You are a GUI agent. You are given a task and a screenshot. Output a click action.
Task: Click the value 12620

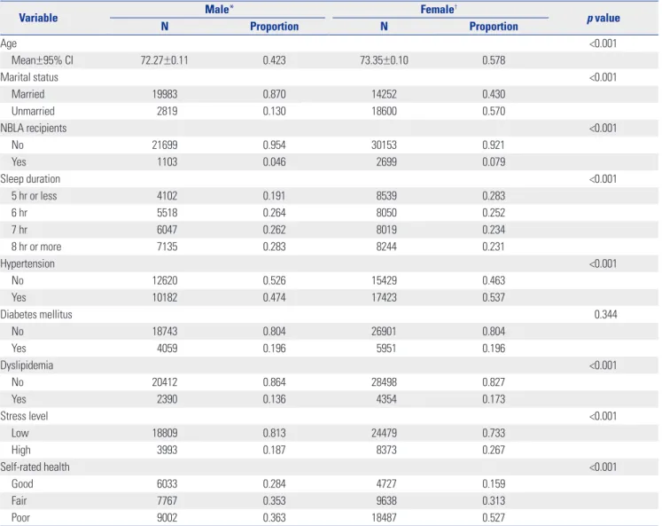pos(165,280)
